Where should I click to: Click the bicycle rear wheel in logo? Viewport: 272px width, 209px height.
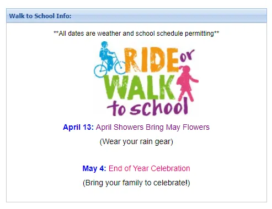point(100,71)
